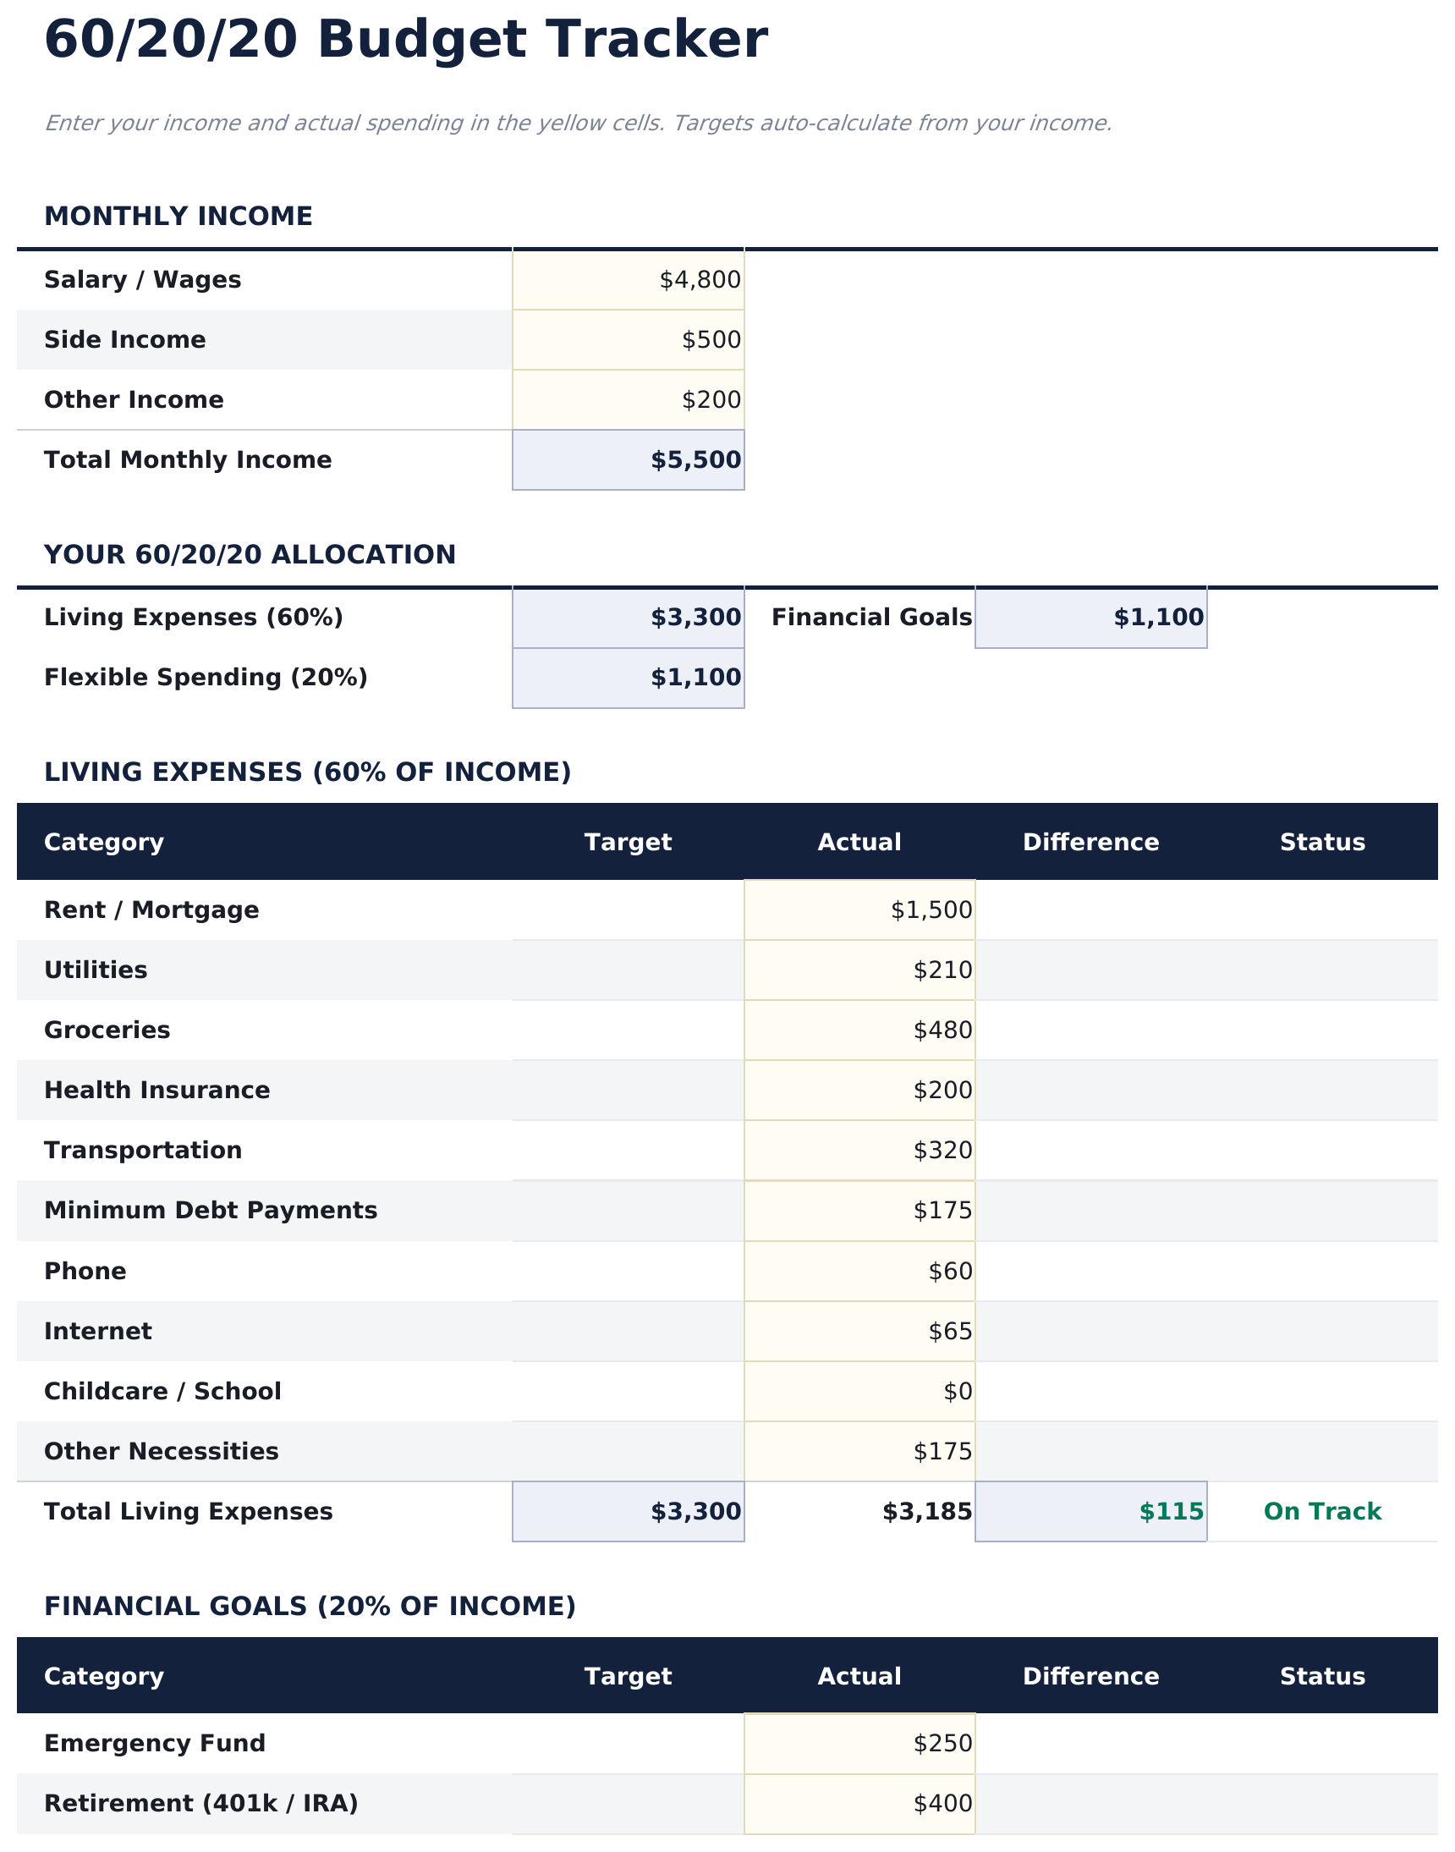Select the Groceries actual cell
This screenshot has height=1852, width=1455.
859,1029
